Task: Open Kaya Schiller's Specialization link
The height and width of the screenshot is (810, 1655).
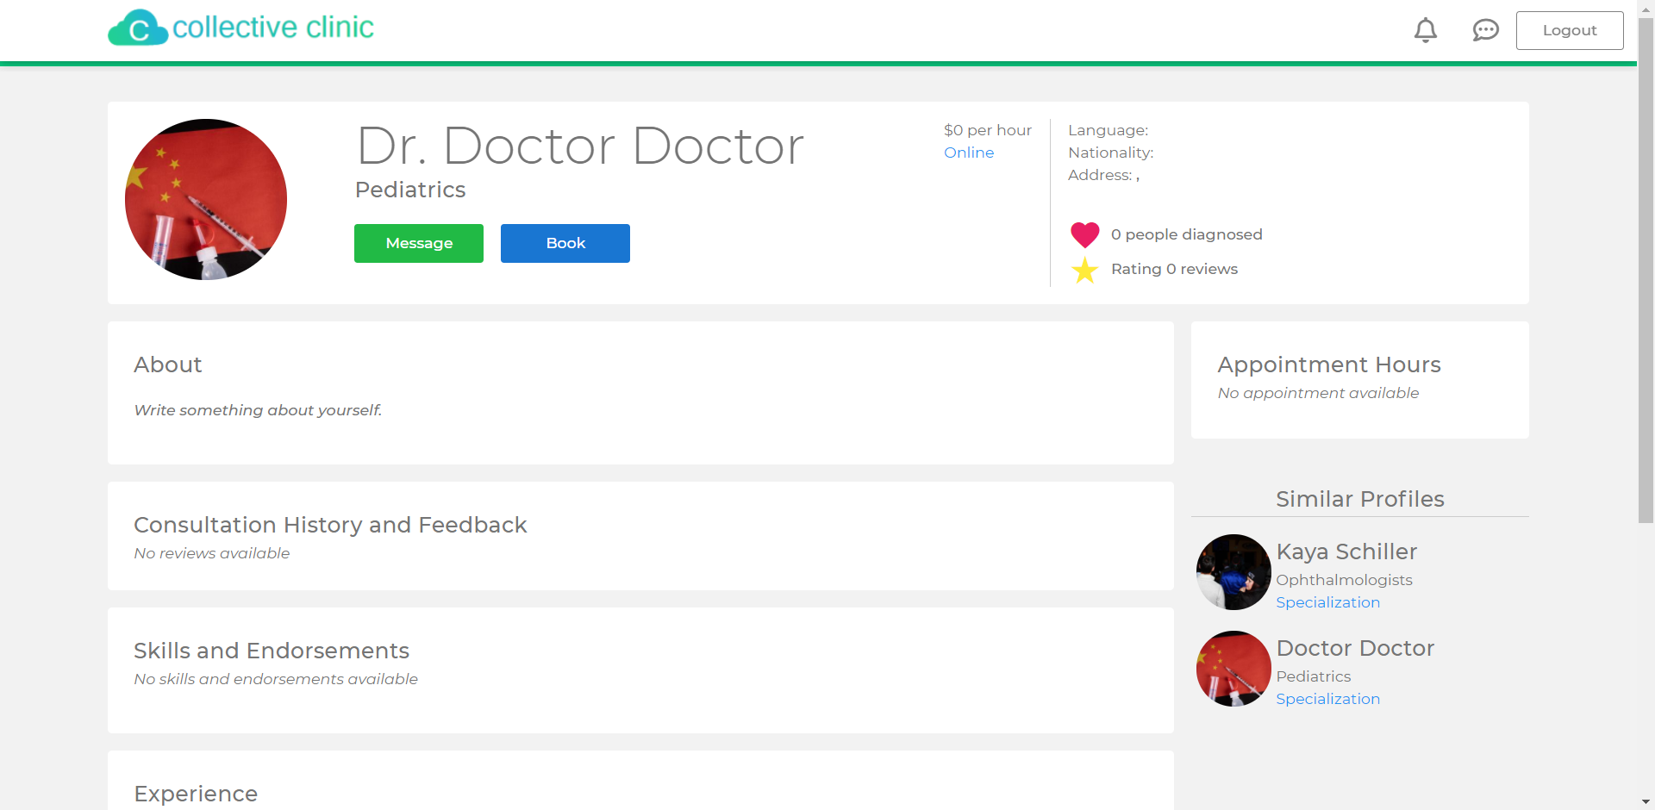Action: [1327, 602]
